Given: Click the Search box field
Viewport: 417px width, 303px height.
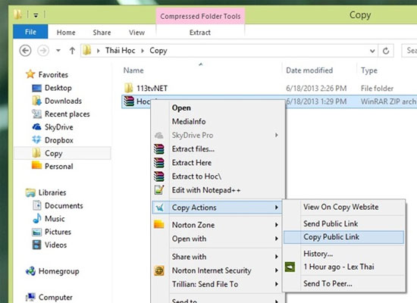Looking at the screenshot, I should point(409,51).
